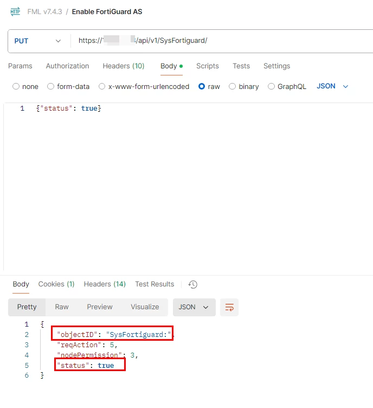Open Cookies (1) response tab

point(56,284)
